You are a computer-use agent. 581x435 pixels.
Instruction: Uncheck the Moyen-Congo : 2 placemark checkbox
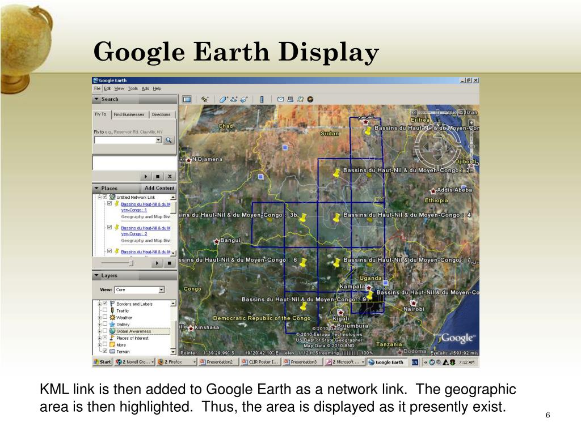(110, 227)
